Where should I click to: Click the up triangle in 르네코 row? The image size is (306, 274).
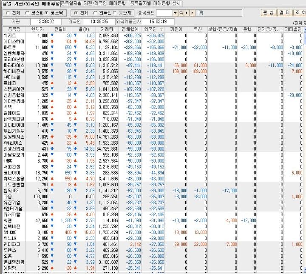click(52, 83)
